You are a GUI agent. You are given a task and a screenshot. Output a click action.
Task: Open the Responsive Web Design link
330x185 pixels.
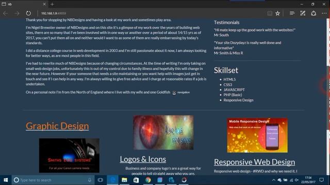254,162
